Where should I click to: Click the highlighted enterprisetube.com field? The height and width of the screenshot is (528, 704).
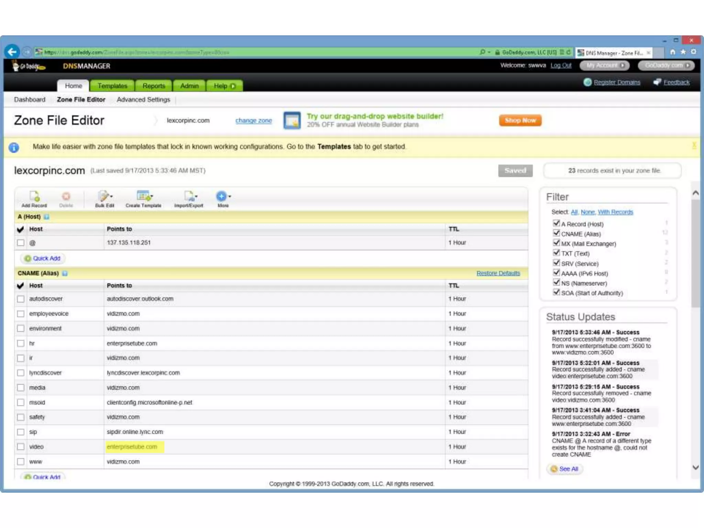(134, 447)
